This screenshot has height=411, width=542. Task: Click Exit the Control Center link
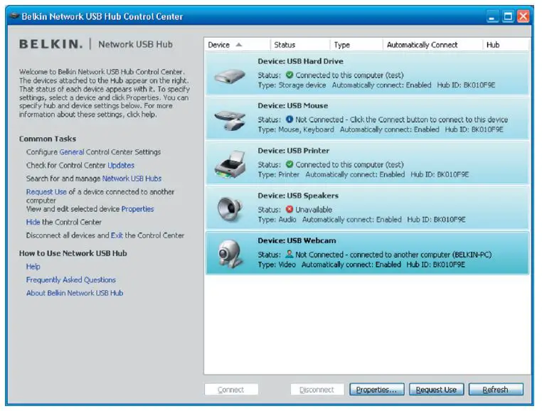coord(117,235)
